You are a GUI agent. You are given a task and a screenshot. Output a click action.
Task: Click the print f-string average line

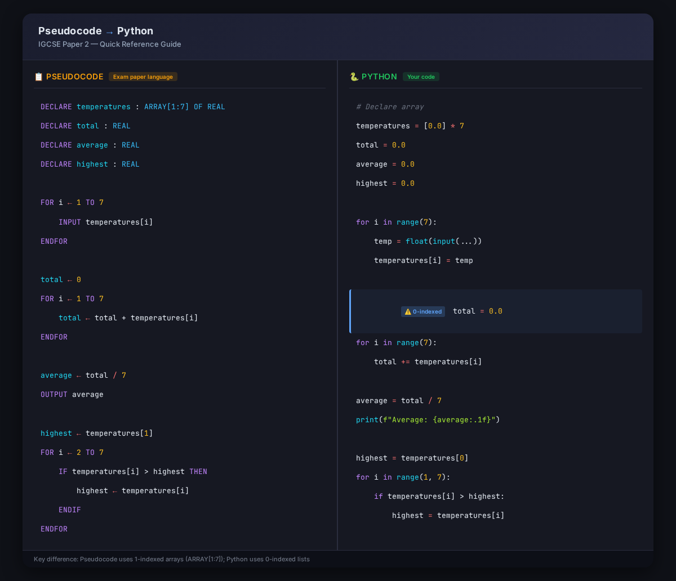tap(428, 420)
